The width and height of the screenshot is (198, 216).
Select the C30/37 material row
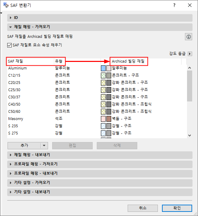(97, 97)
